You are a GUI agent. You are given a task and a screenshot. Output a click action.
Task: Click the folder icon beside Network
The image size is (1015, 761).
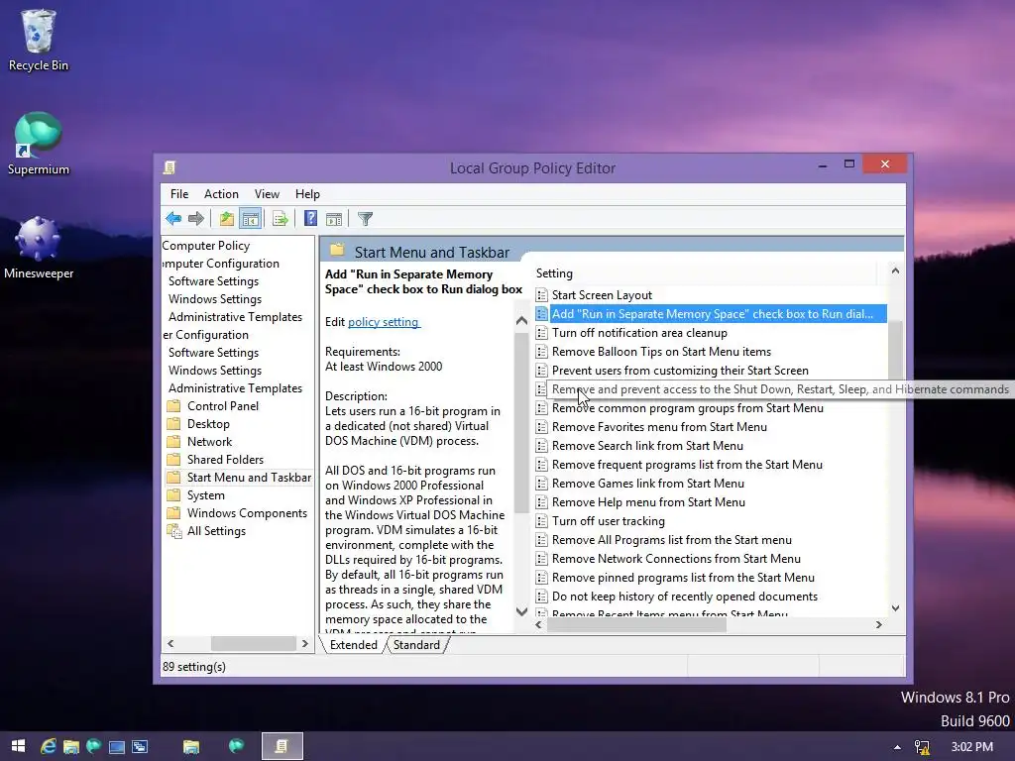click(x=173, y=441)
